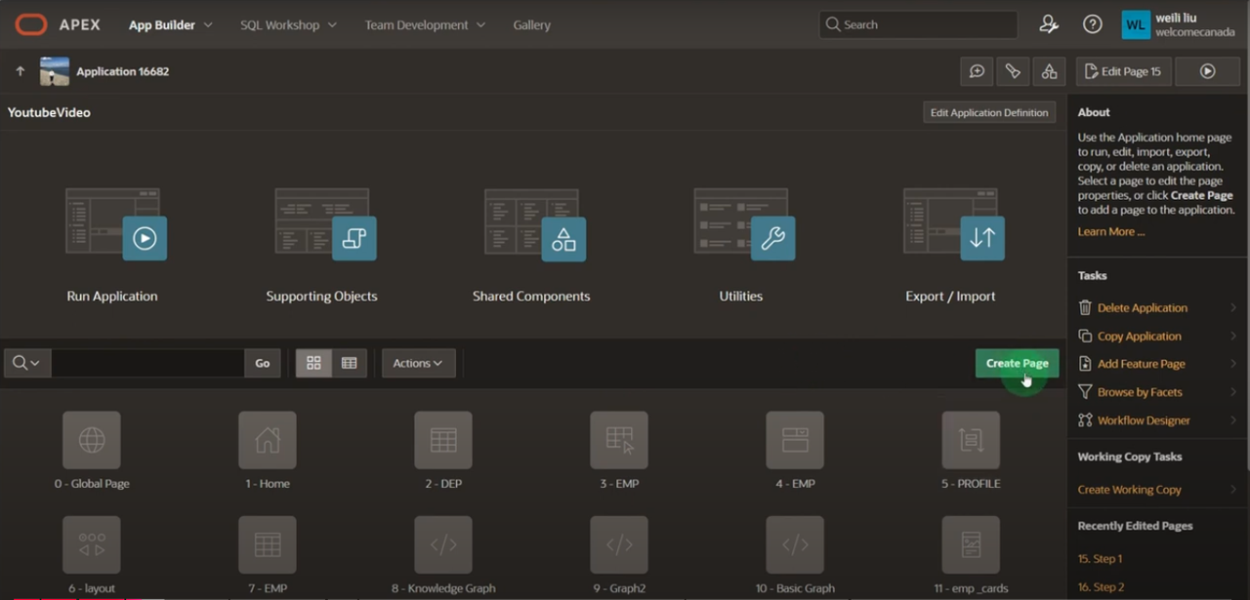Screen dimensions: 1250x600
Task: Open page 7 - EMP icon
Action: tap(268, 544)
